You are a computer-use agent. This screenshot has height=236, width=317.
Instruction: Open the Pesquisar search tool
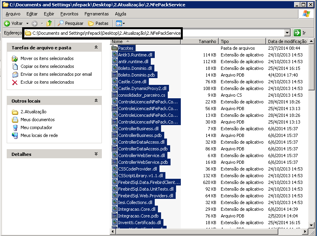click(x=71, y=23)
